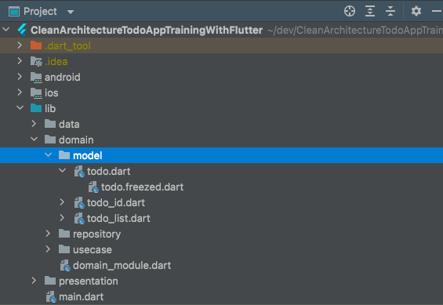Click the Project panel title label
443x305 pixels.
point(40,12)
